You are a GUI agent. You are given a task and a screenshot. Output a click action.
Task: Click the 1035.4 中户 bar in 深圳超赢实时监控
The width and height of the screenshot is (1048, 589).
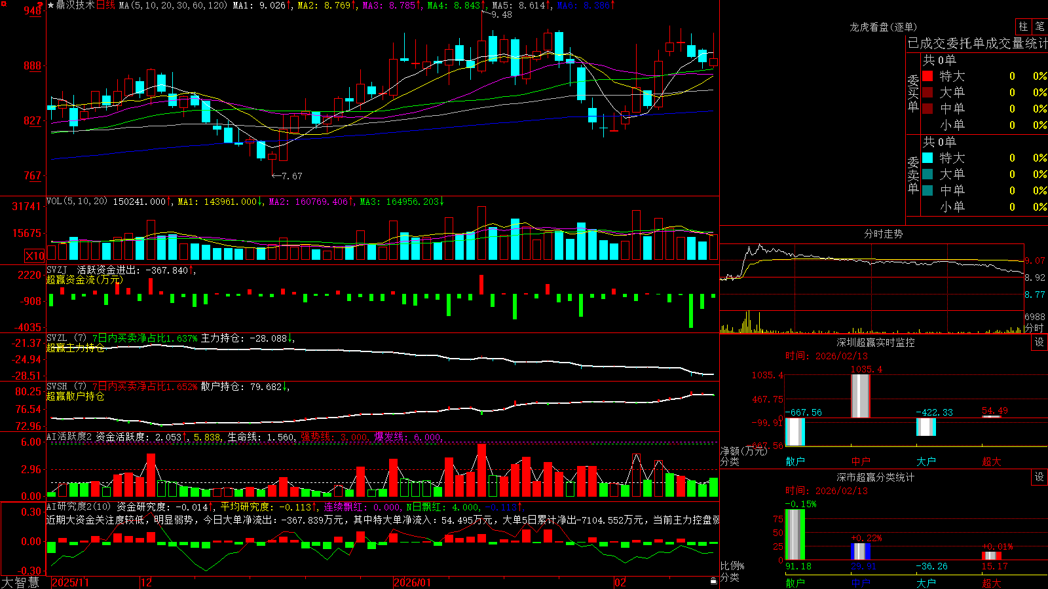coord(861,395)
